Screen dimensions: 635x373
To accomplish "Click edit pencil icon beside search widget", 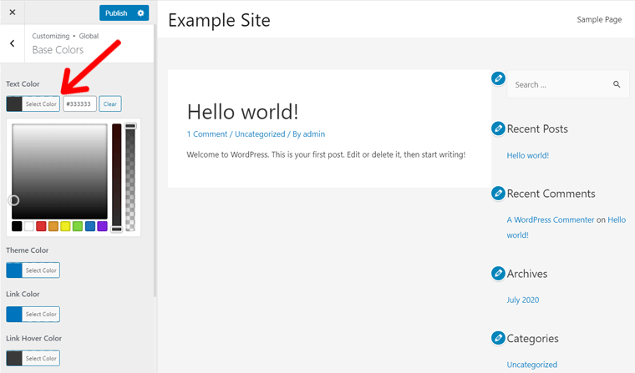I will 499,78.
